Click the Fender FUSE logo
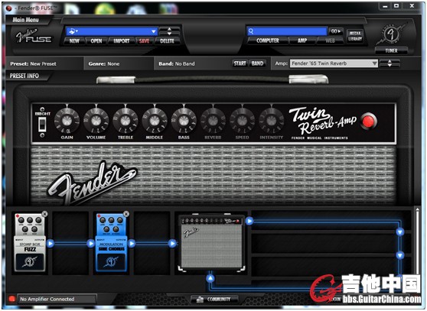The image size is (427, 311). coord(34,37)
